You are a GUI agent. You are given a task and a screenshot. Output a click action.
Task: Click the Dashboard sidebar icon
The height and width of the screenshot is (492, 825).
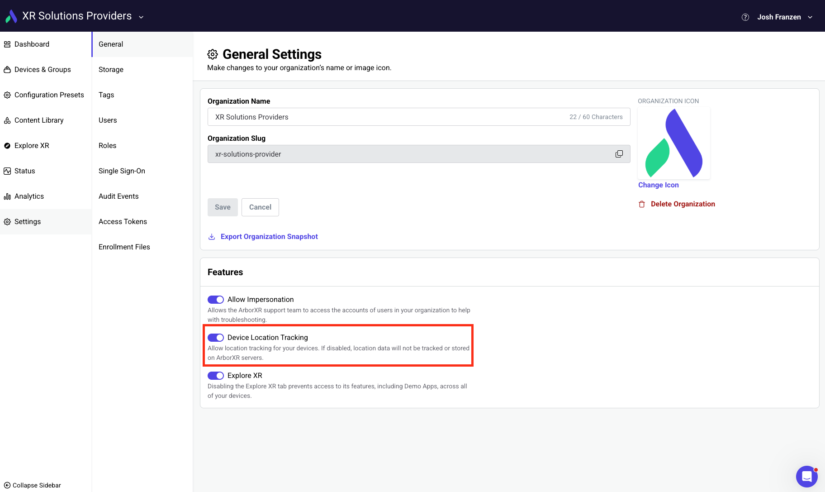(x=7, y=44)
